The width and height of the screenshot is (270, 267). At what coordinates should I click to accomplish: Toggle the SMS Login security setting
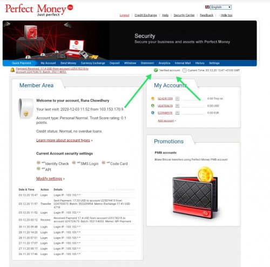click(74, 163)
